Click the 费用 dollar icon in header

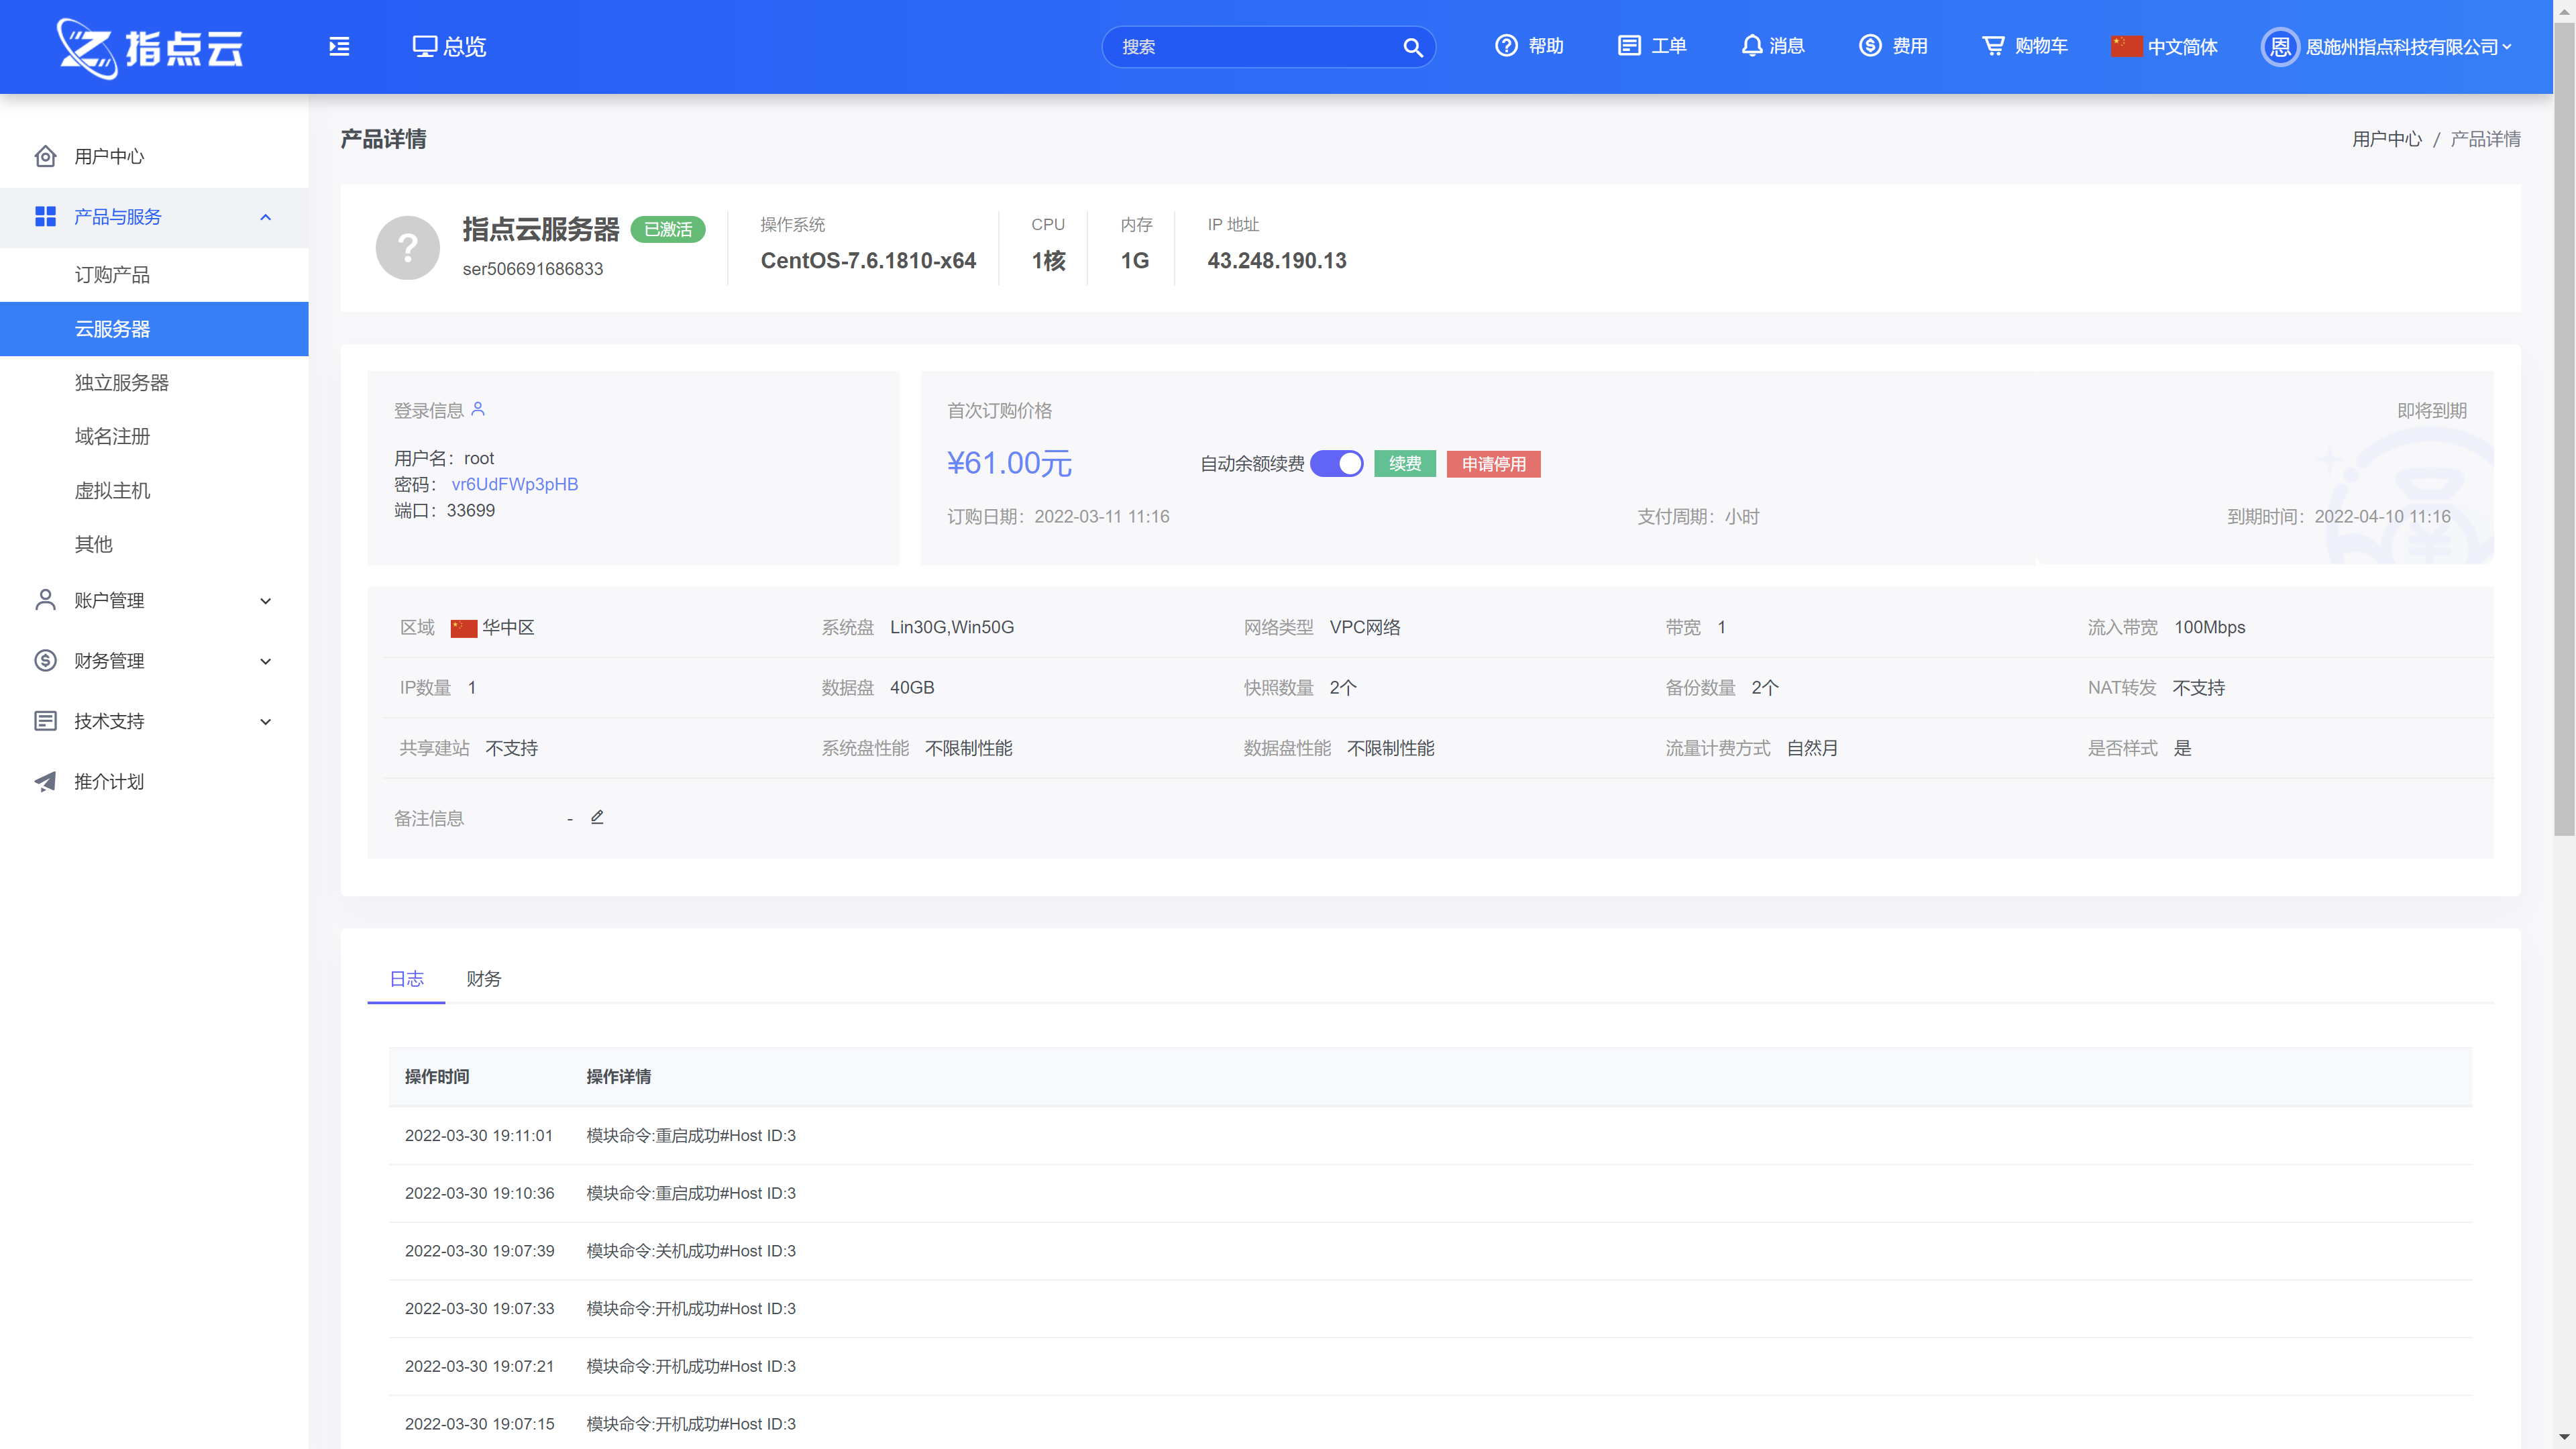click(x=1869, y=46)
